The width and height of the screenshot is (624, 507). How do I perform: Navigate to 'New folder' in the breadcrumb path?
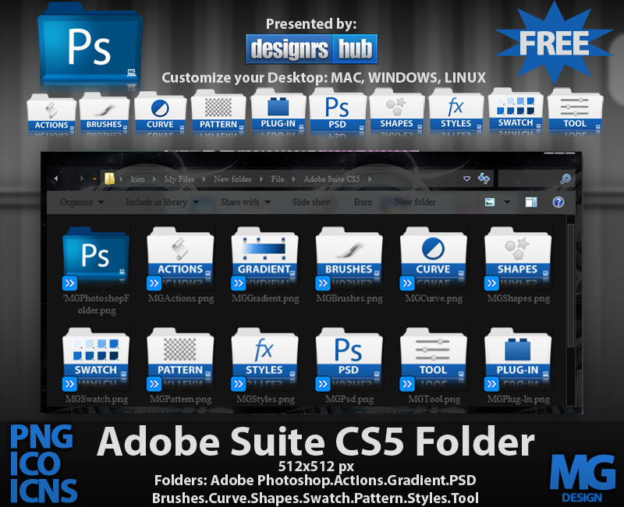click(x=232, y=179)
